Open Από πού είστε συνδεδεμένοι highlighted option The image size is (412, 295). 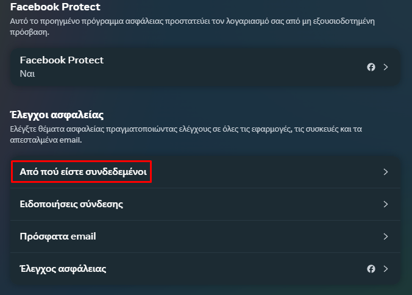point(83,172)
